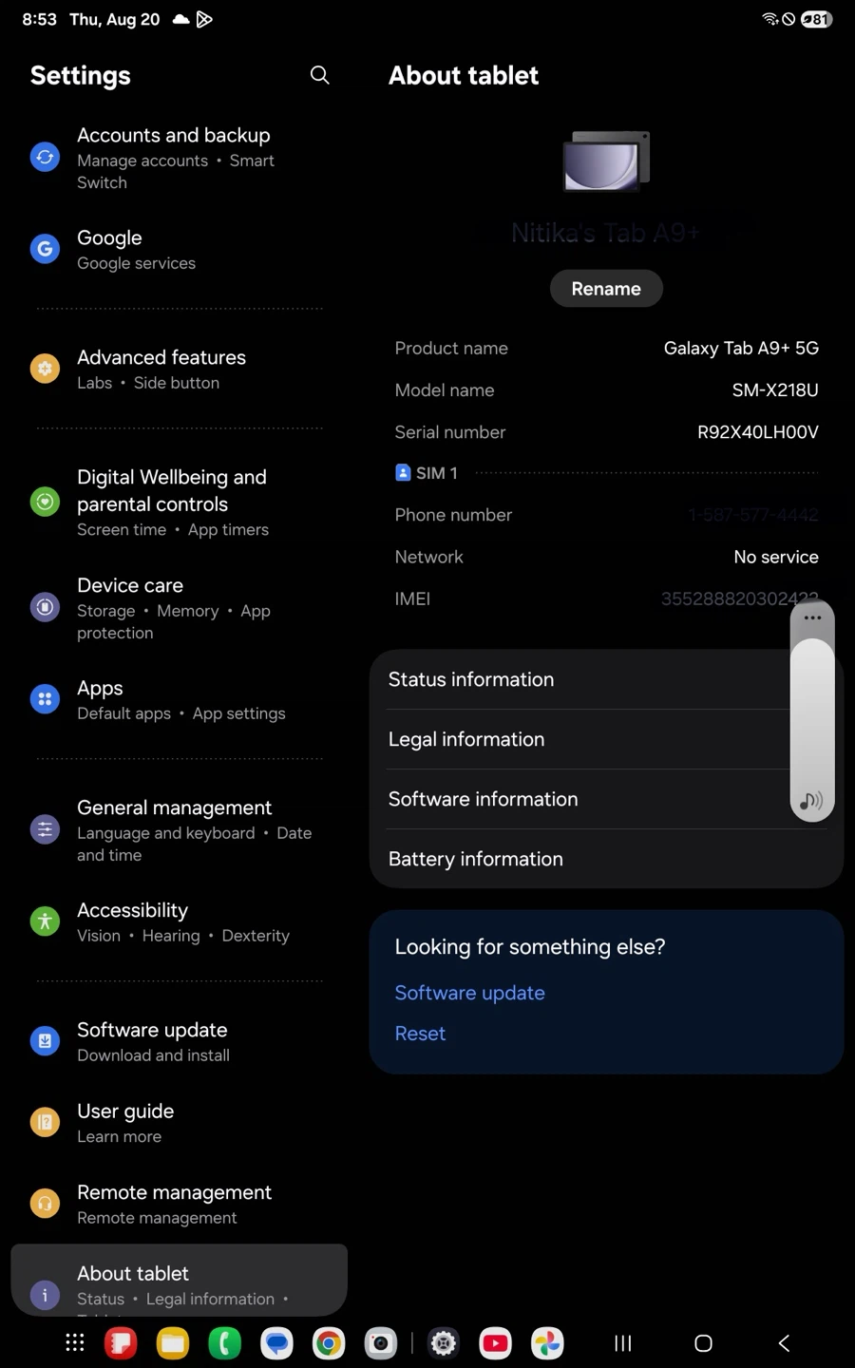855x1368 pixels.
Task: Open User guide entry
Action: pos(179,1123)
